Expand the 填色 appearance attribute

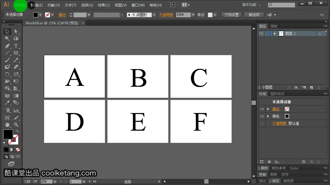point(268,116)
